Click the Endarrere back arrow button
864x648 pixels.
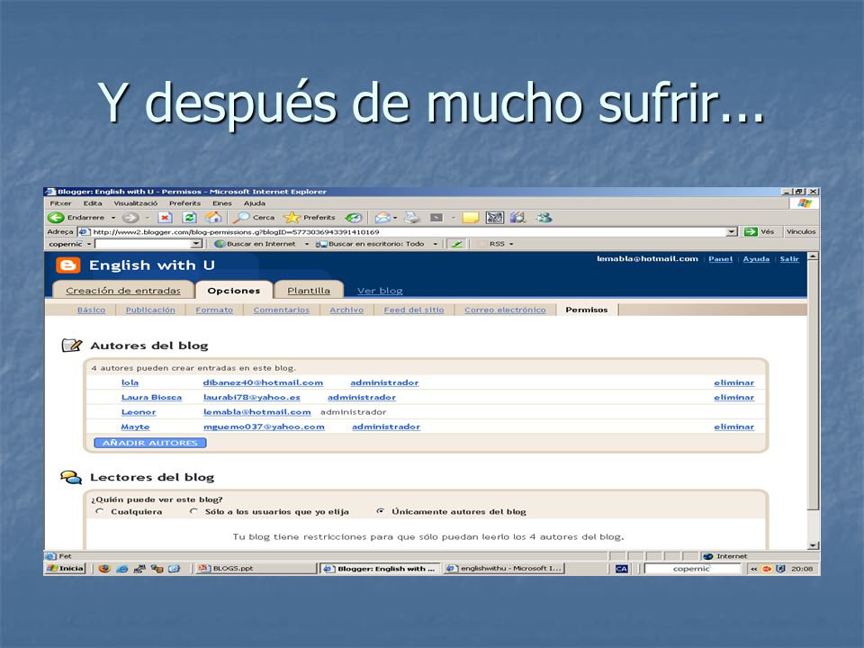click(56, 218)
